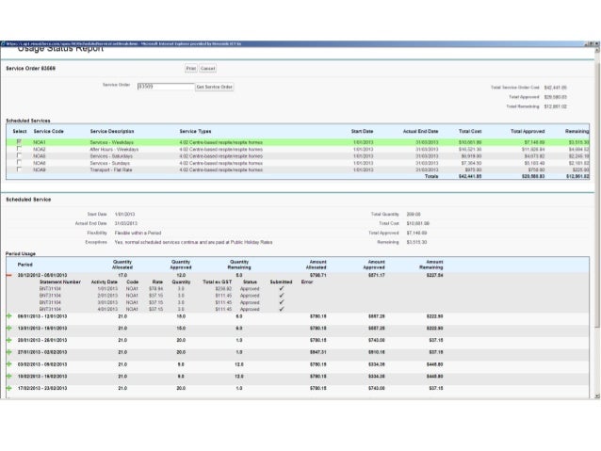This screenshot has height=451, width=601.
Task: Tick the NOA5 Saturdays checkbox
Action: pos(20,155)
